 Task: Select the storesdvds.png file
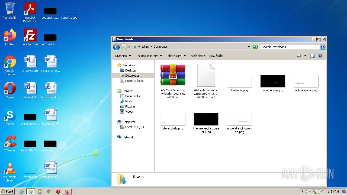pos(173,122)
